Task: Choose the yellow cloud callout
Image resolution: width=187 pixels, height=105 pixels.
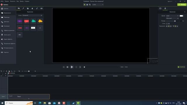Action: click(x=40, y=21)
